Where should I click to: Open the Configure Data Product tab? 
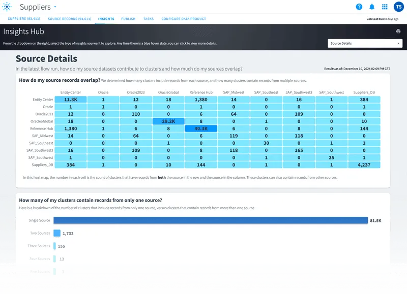184,19
